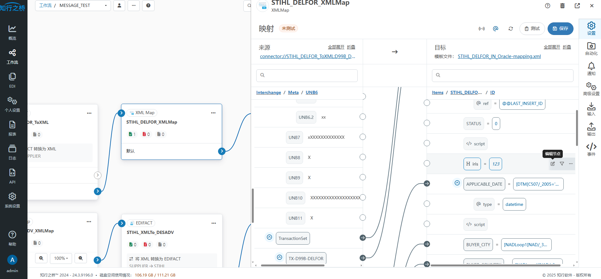Click the ellipsis button in top toolbar

[x=134, y=5]
